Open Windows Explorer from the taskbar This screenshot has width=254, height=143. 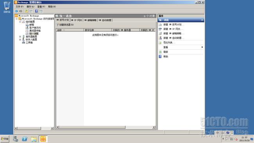coord(34,139)
